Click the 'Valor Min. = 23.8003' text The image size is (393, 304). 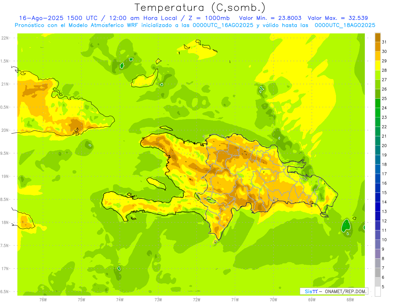coord(270,18)
